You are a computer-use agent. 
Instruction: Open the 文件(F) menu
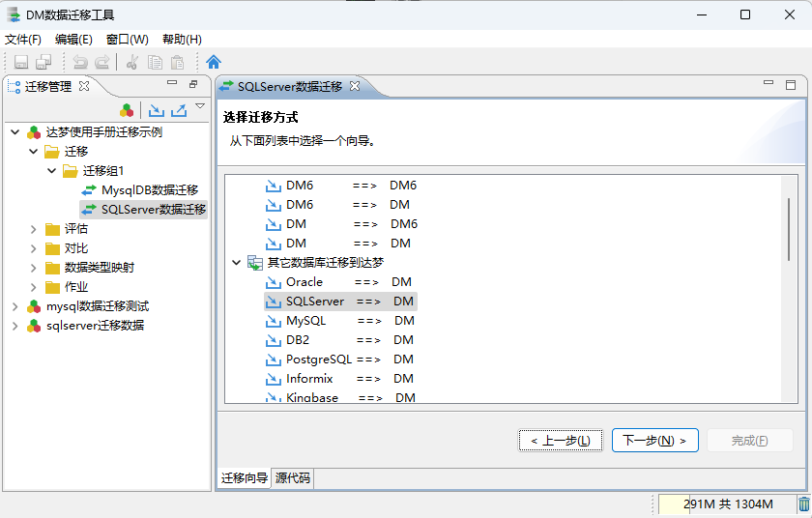coord(23,40)
